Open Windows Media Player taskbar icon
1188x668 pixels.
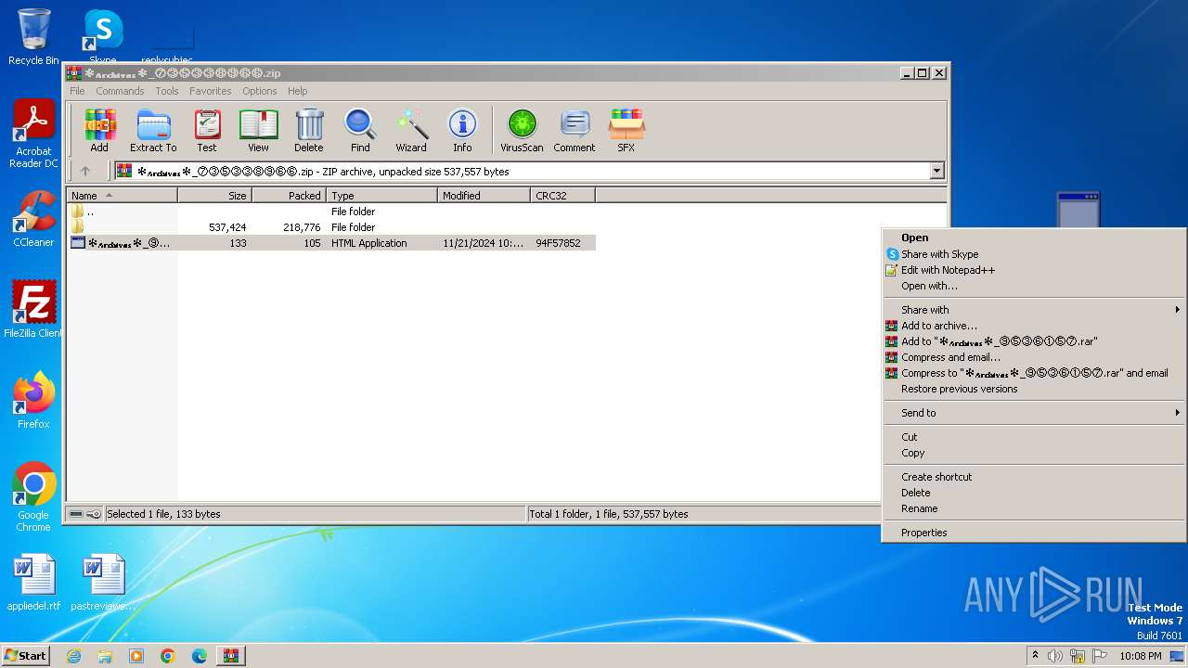click(x=136, y=656)
